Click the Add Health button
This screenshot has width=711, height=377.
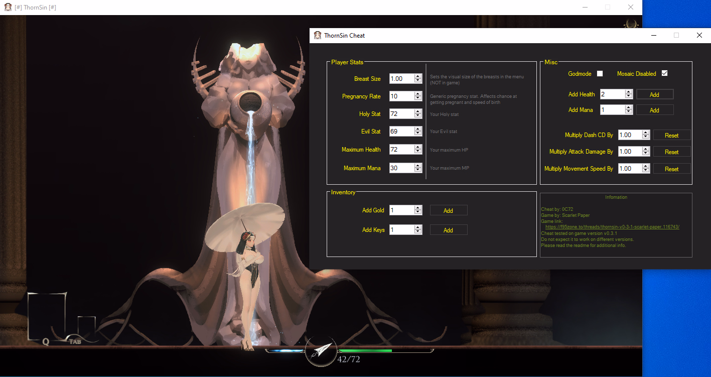[x=655, y=94]
